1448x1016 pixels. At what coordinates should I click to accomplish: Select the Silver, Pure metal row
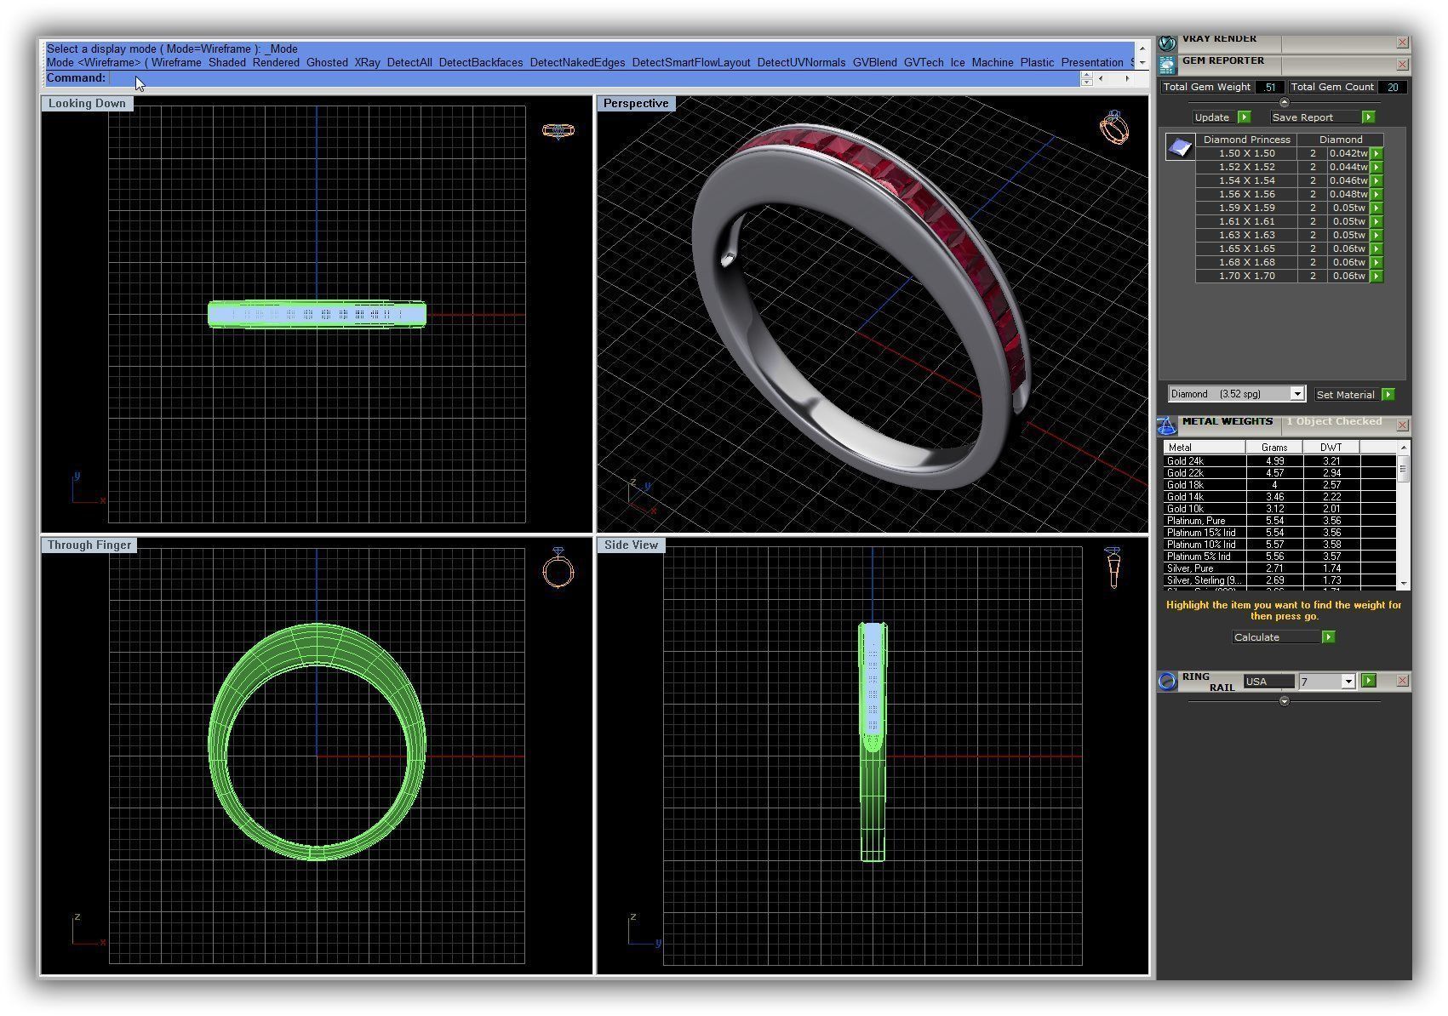(x=1280, y=568)
